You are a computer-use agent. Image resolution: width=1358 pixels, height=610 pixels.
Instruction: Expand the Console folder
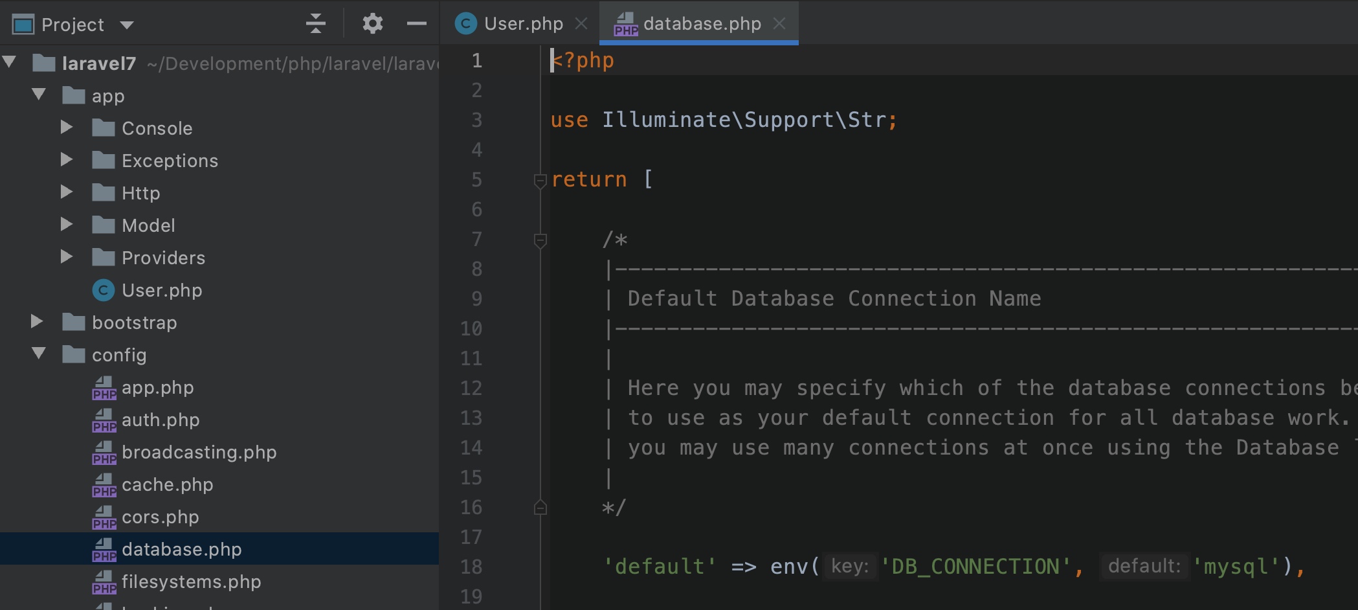click(66, 128)
